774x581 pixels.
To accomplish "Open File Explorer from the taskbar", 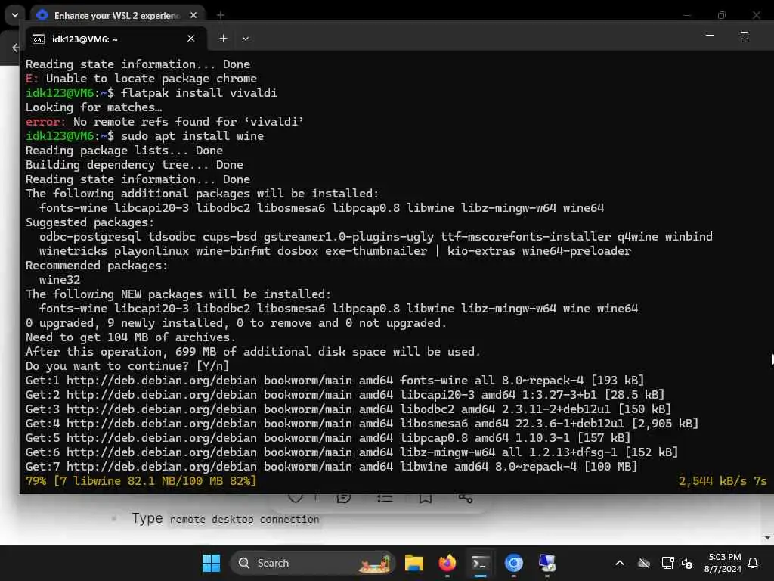I will click(413, 563).
